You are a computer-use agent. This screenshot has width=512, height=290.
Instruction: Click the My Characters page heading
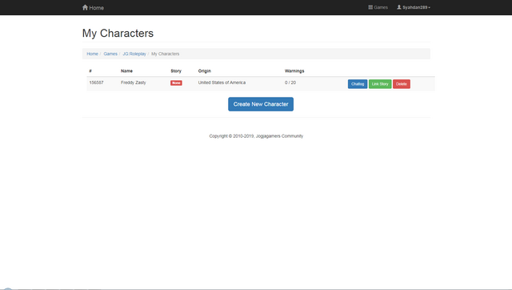[118, 34]
